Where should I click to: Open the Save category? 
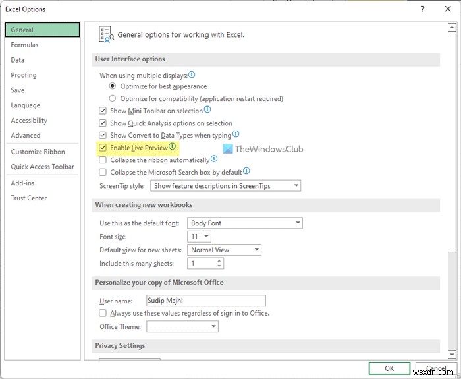pyautogui.click(x=42, y=90)
